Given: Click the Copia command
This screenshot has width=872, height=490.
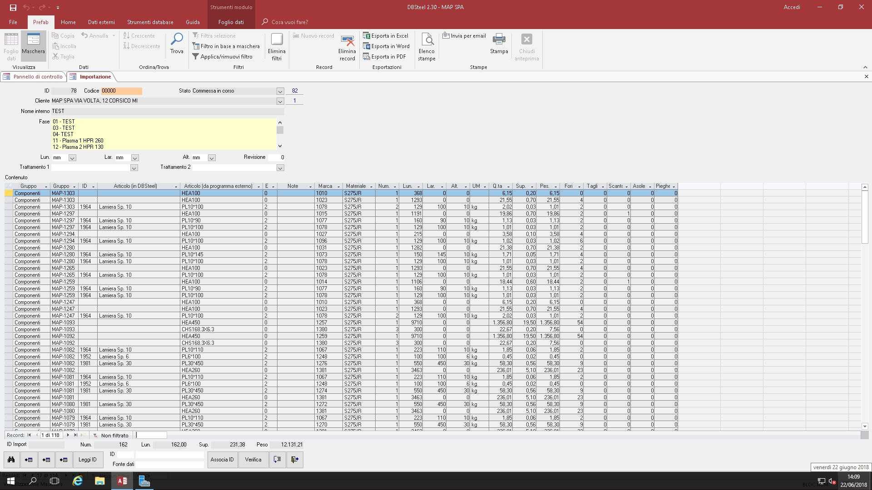Looking at the screenshot, I should (x=63, y=35).
